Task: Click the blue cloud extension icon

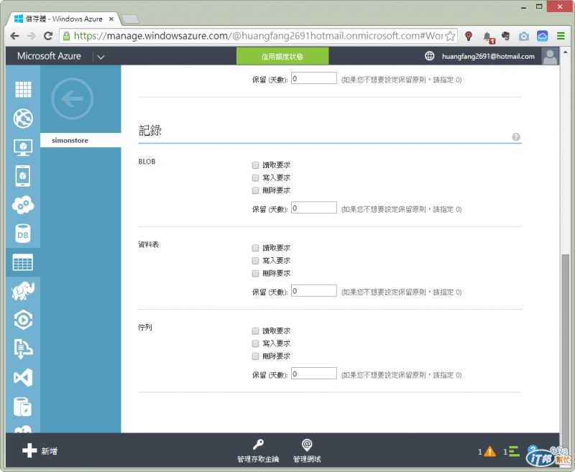Action: click(x=543, y=36)
